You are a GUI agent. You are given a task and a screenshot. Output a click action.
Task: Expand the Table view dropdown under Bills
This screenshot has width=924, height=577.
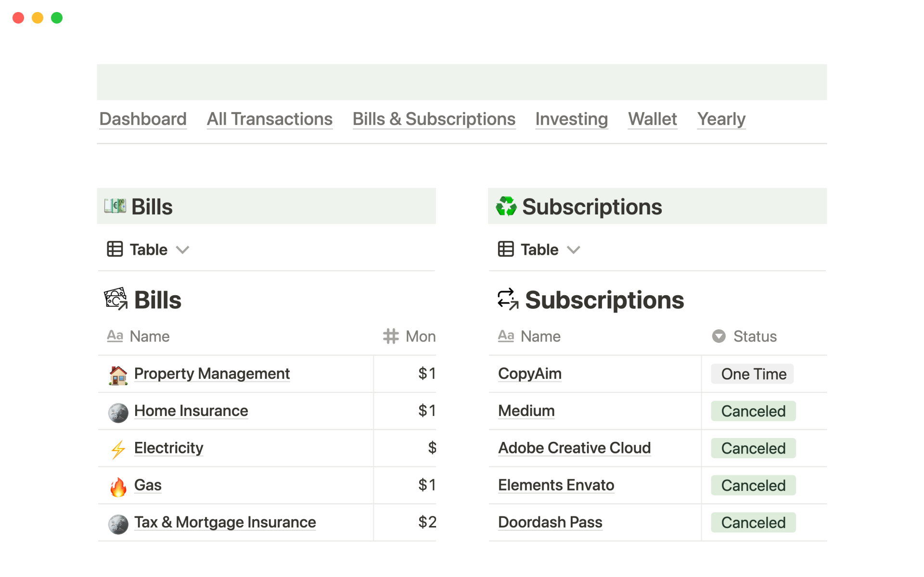(182, 250)
